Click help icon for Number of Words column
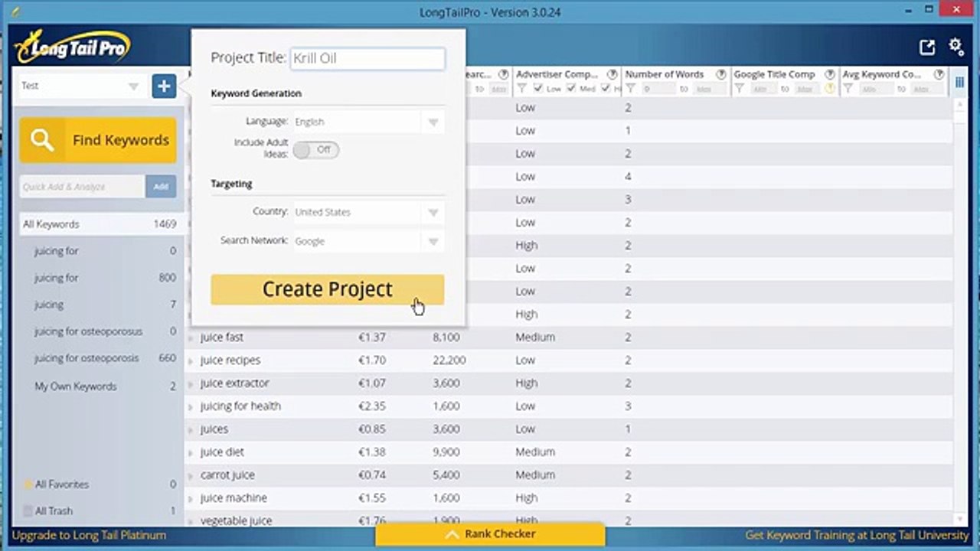980x551 pixels. coord(720,74)
